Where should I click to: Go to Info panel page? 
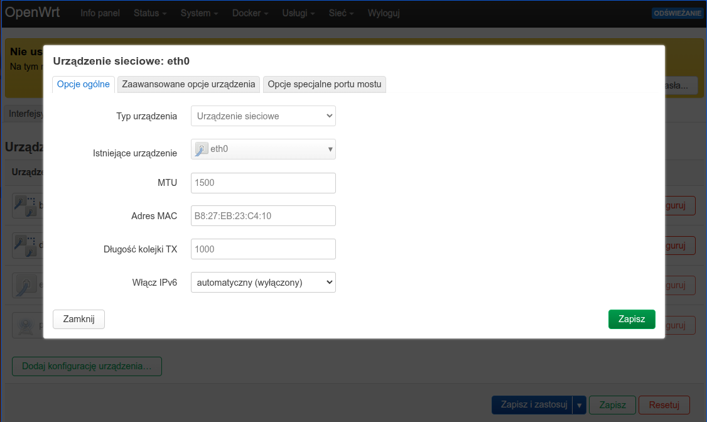click(100, 13)
